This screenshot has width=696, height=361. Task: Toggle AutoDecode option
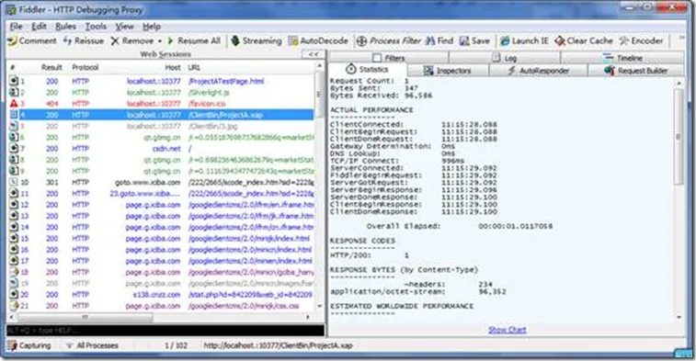click(x=318, y=40)
